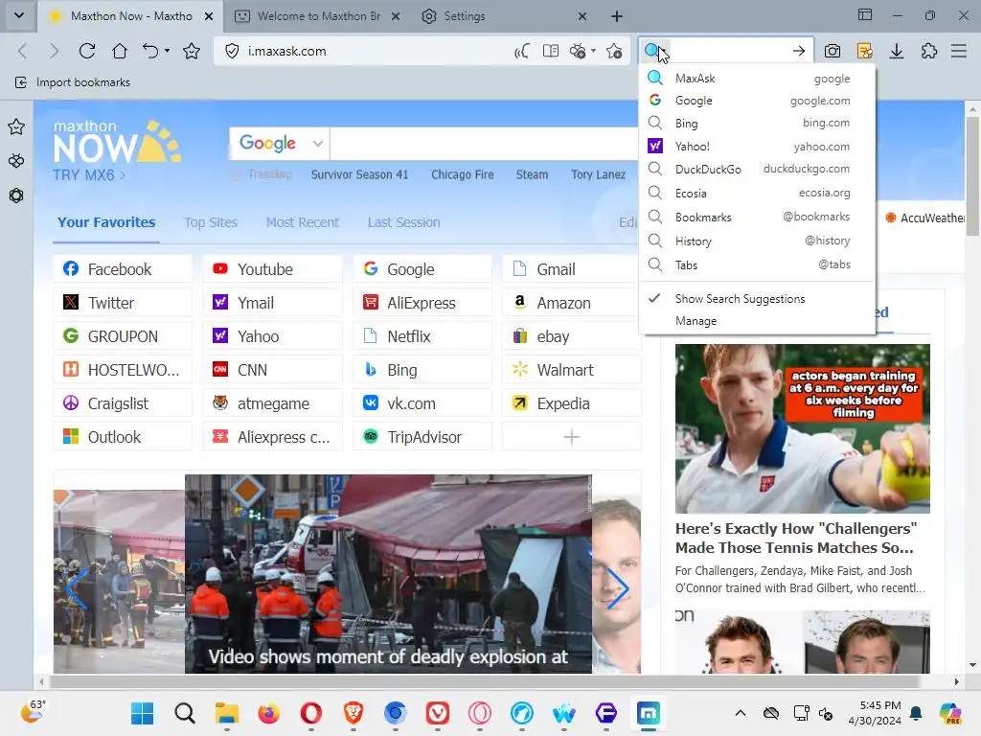Switch to Welcome to Maxthon tab
This screenshot has height=736, width=981.
318,16
